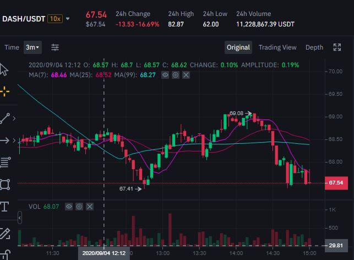Screen dimensions: 354x260
Task: Toggle VOL indicator visibility eye
Action: pyautogui.click(x=69, y=207)
